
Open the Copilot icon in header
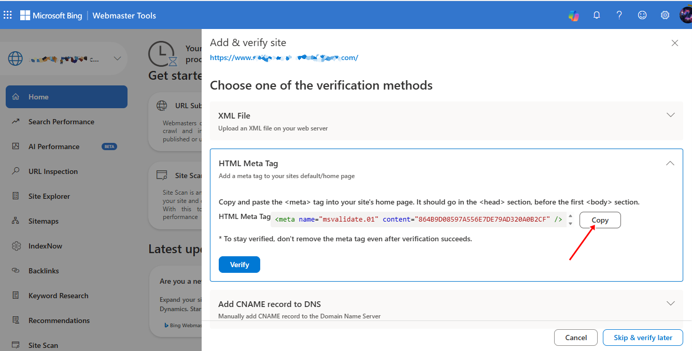[574, 16]
